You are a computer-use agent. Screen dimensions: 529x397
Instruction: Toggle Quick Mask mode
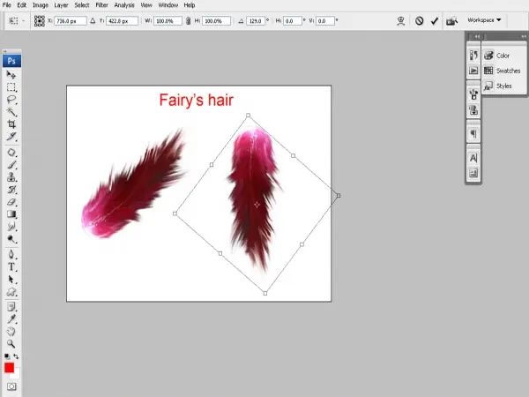click(11, 386)
